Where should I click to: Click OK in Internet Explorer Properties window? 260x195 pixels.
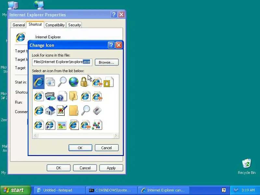(x=58, y=168)
